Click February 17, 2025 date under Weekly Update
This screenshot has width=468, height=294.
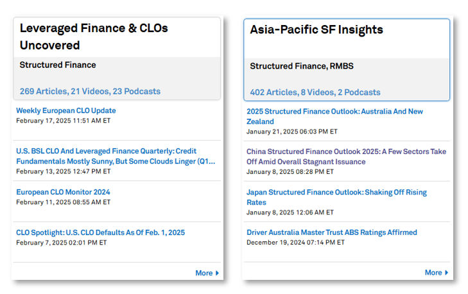[x=64, y=121]
